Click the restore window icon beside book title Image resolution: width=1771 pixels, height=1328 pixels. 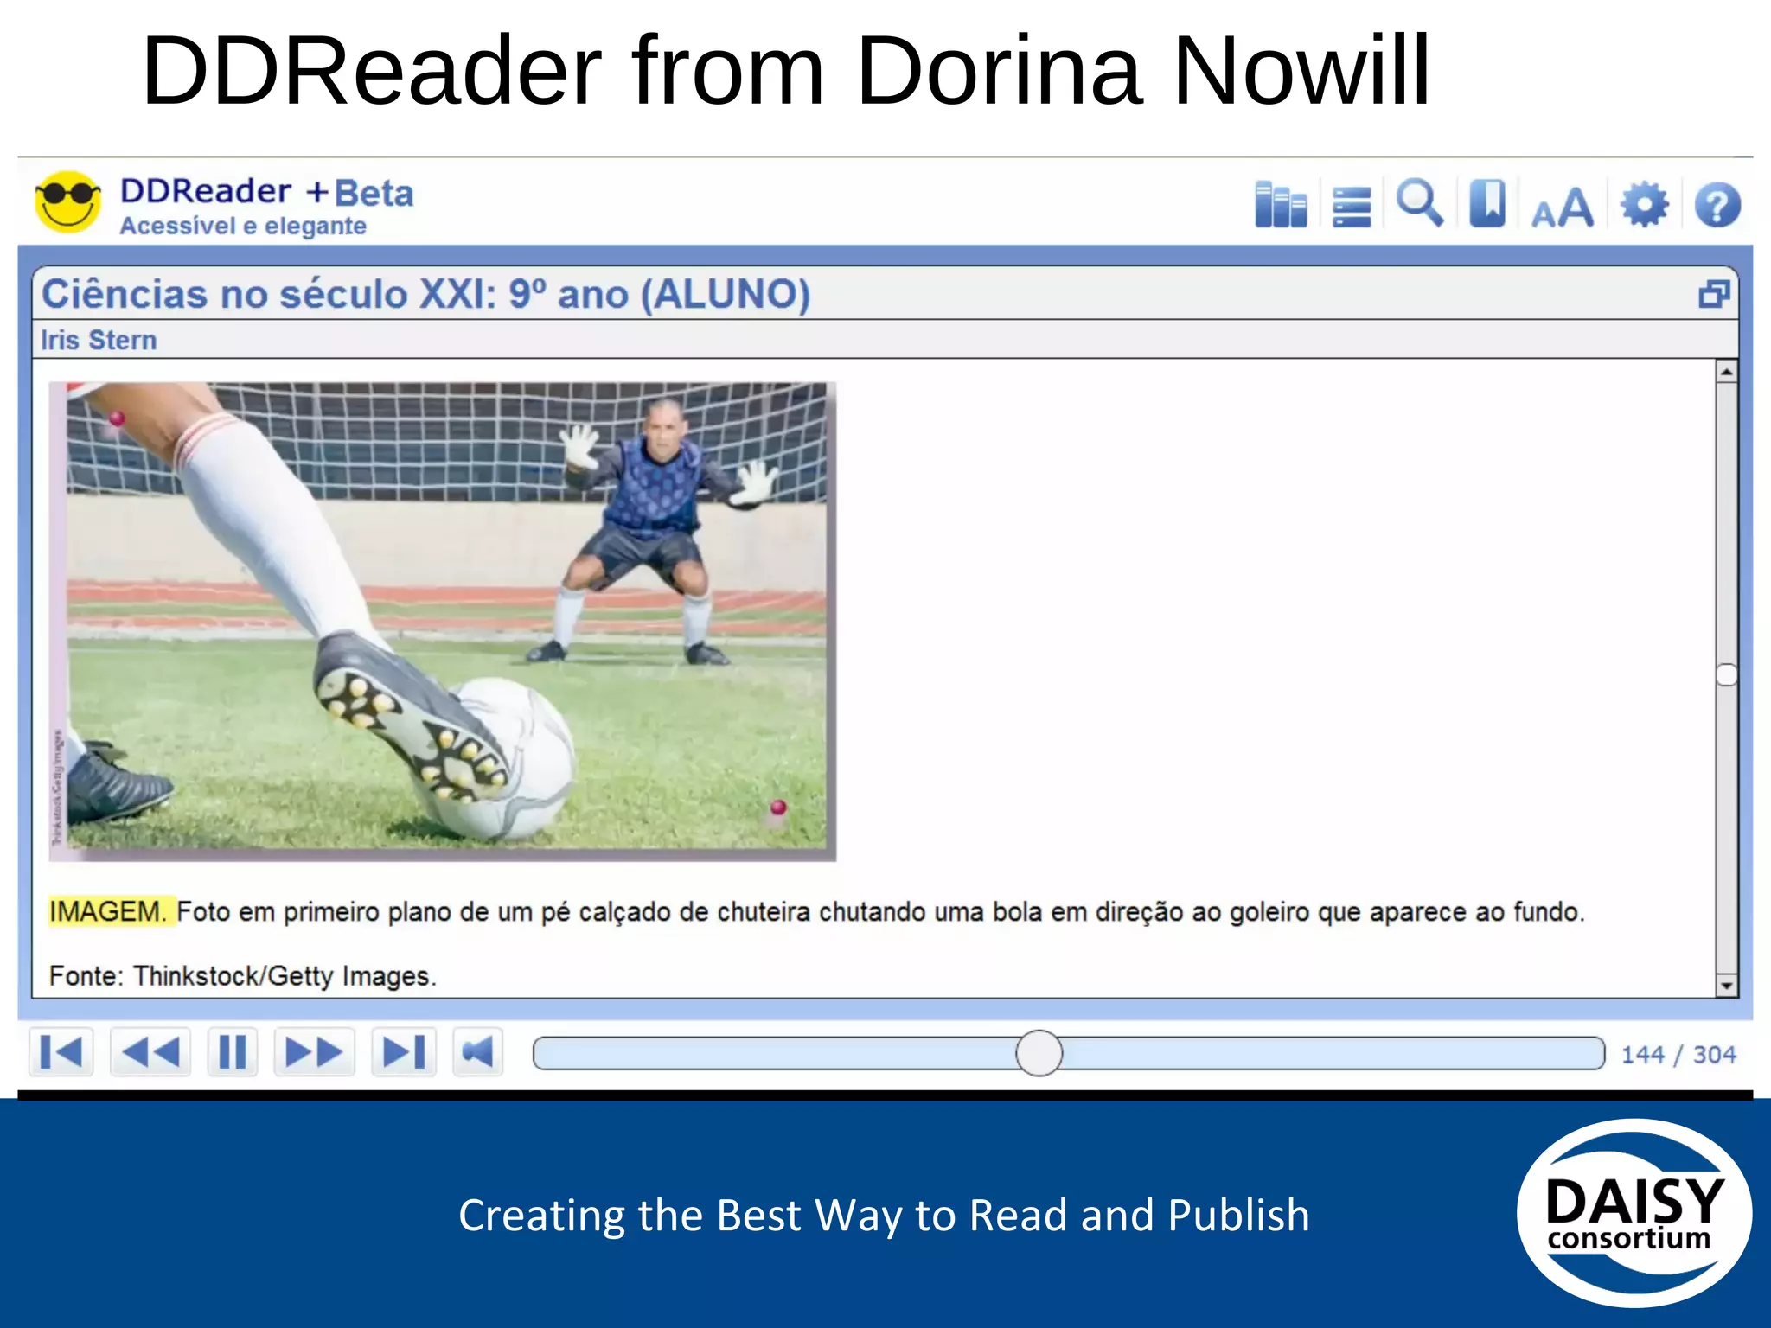pyautogui.click(x=1714, y=294)
